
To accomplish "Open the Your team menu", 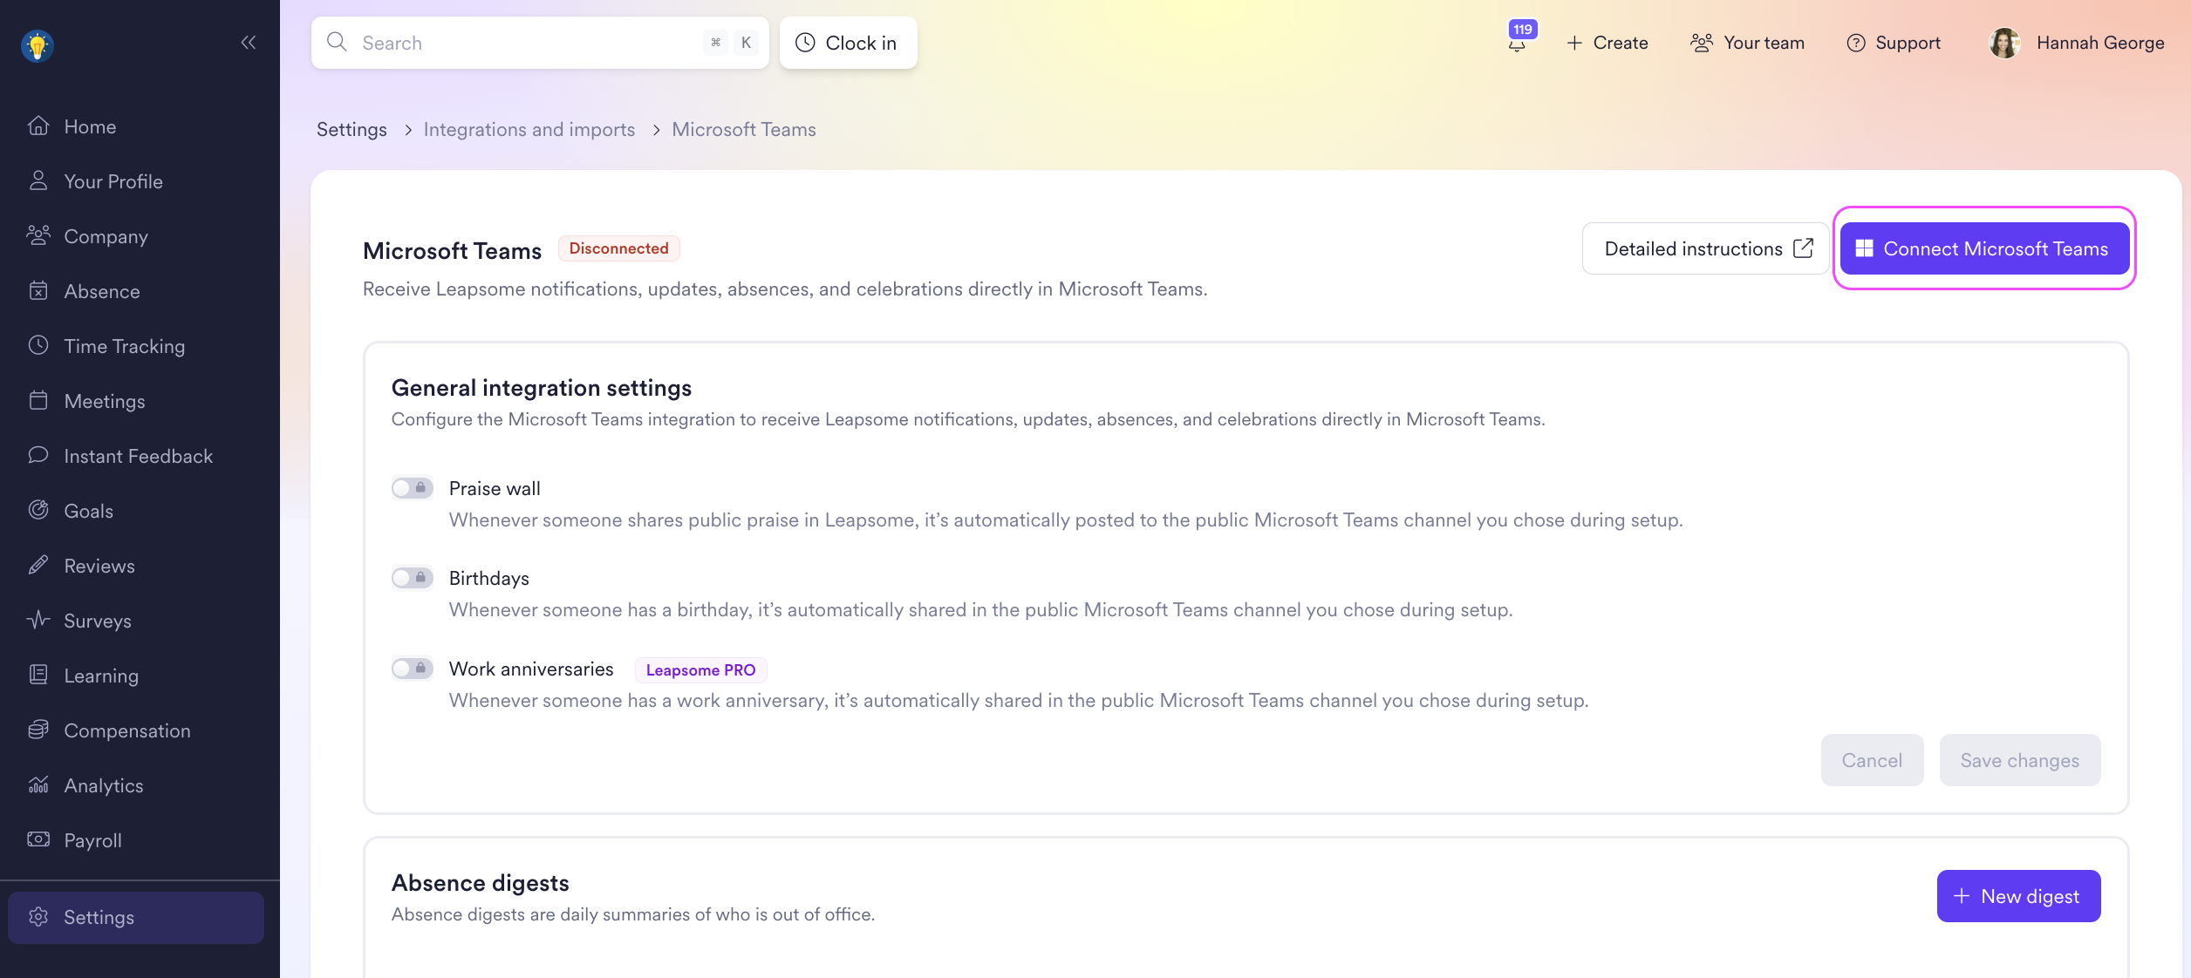I will click(1747, 43).
